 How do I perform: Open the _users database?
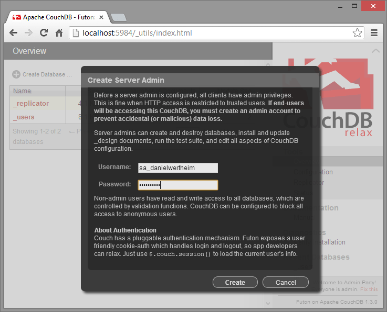[24, 117]
